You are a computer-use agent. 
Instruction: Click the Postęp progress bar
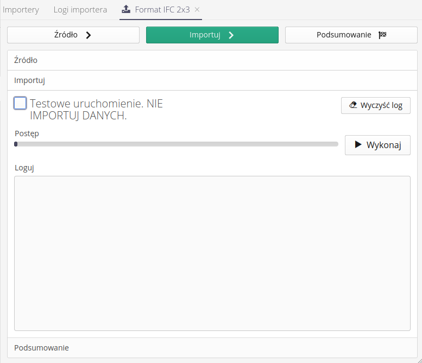point(176,144)
